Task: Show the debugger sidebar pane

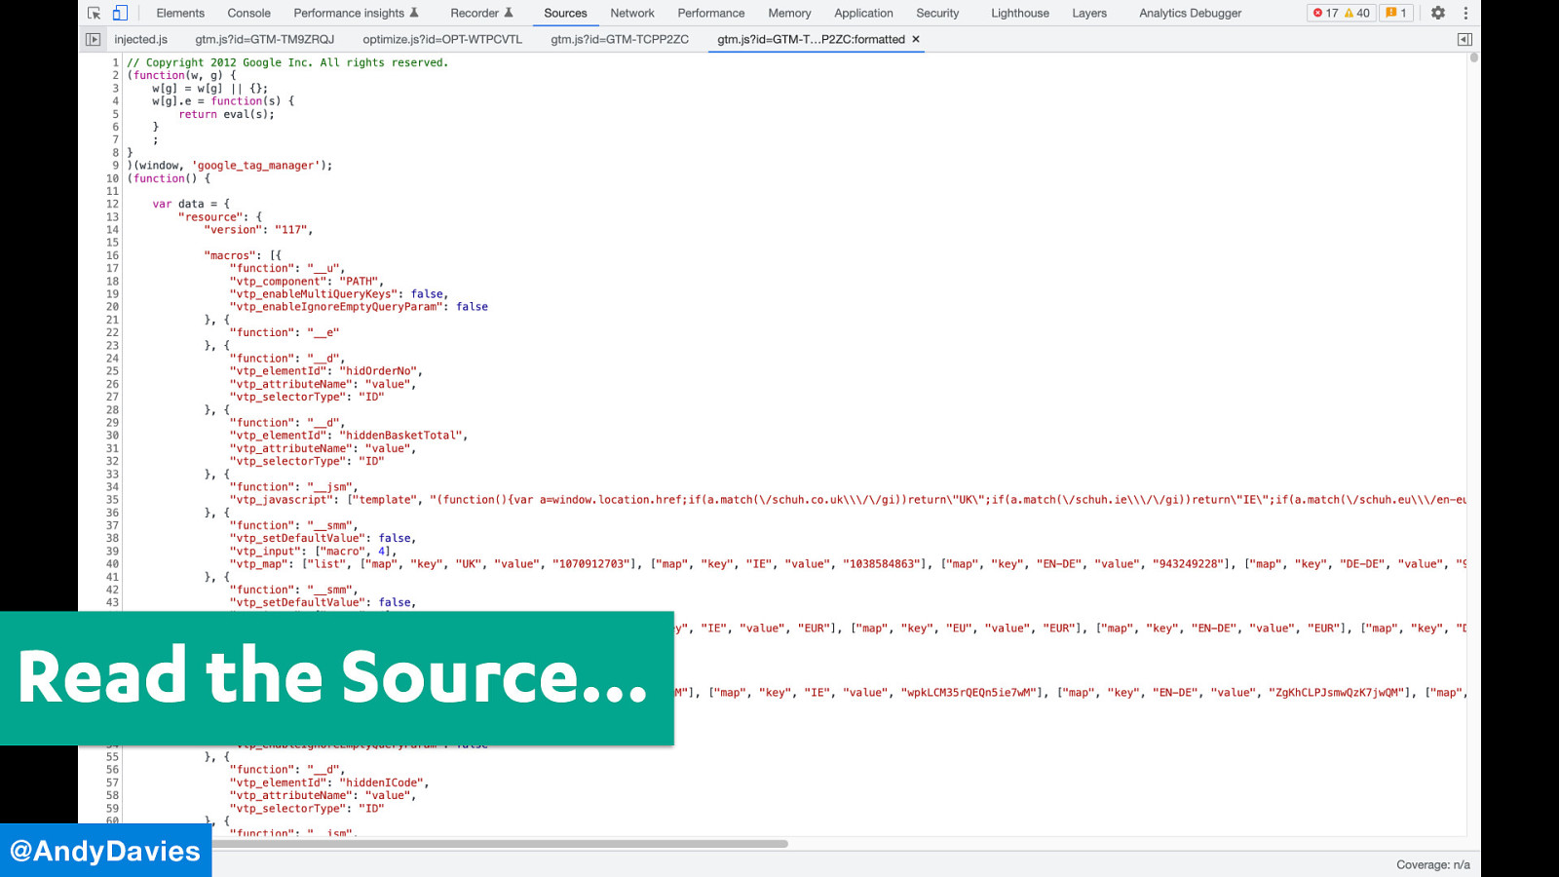Action: click(x=1464, y=39)
